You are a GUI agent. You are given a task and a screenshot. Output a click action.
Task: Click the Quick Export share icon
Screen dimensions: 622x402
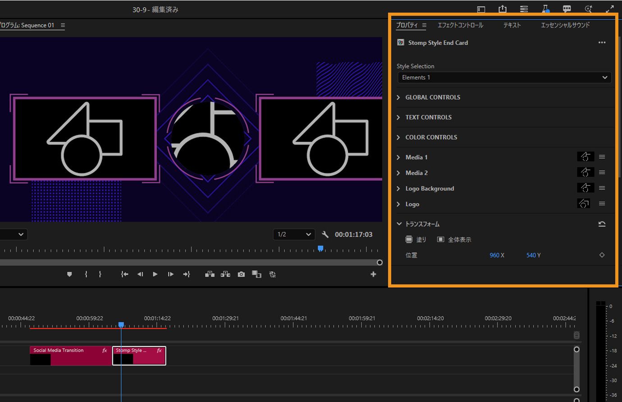click(503, 9)
